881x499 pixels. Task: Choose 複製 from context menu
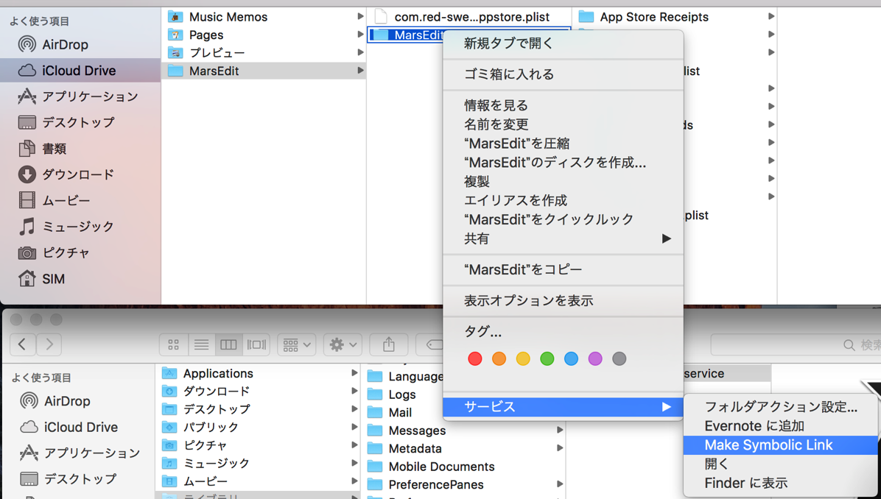563,181
